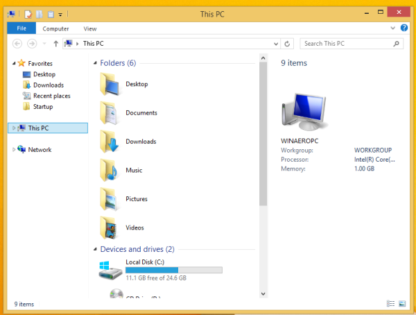Open the address bar history dropdown

[276, 44]
